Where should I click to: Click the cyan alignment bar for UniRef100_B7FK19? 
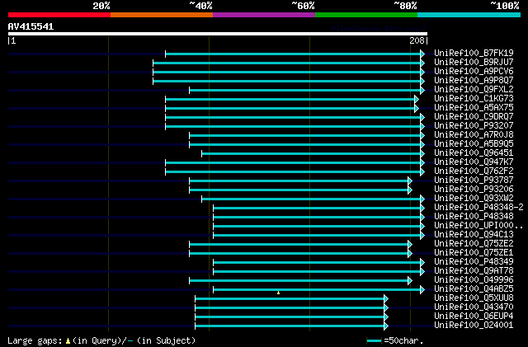(293, 54)
